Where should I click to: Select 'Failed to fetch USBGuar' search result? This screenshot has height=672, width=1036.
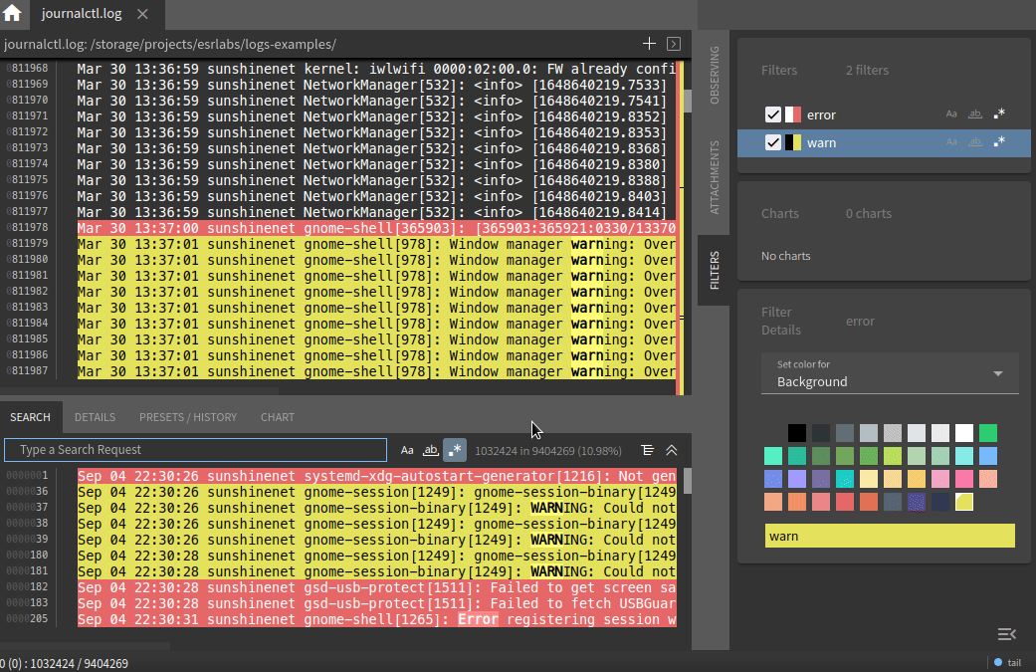(376, 604)
